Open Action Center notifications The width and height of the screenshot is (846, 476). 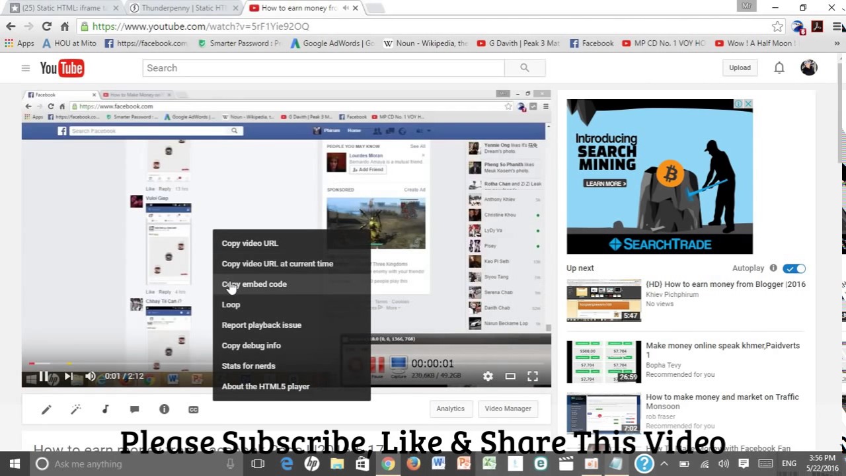tap(744, 464)
